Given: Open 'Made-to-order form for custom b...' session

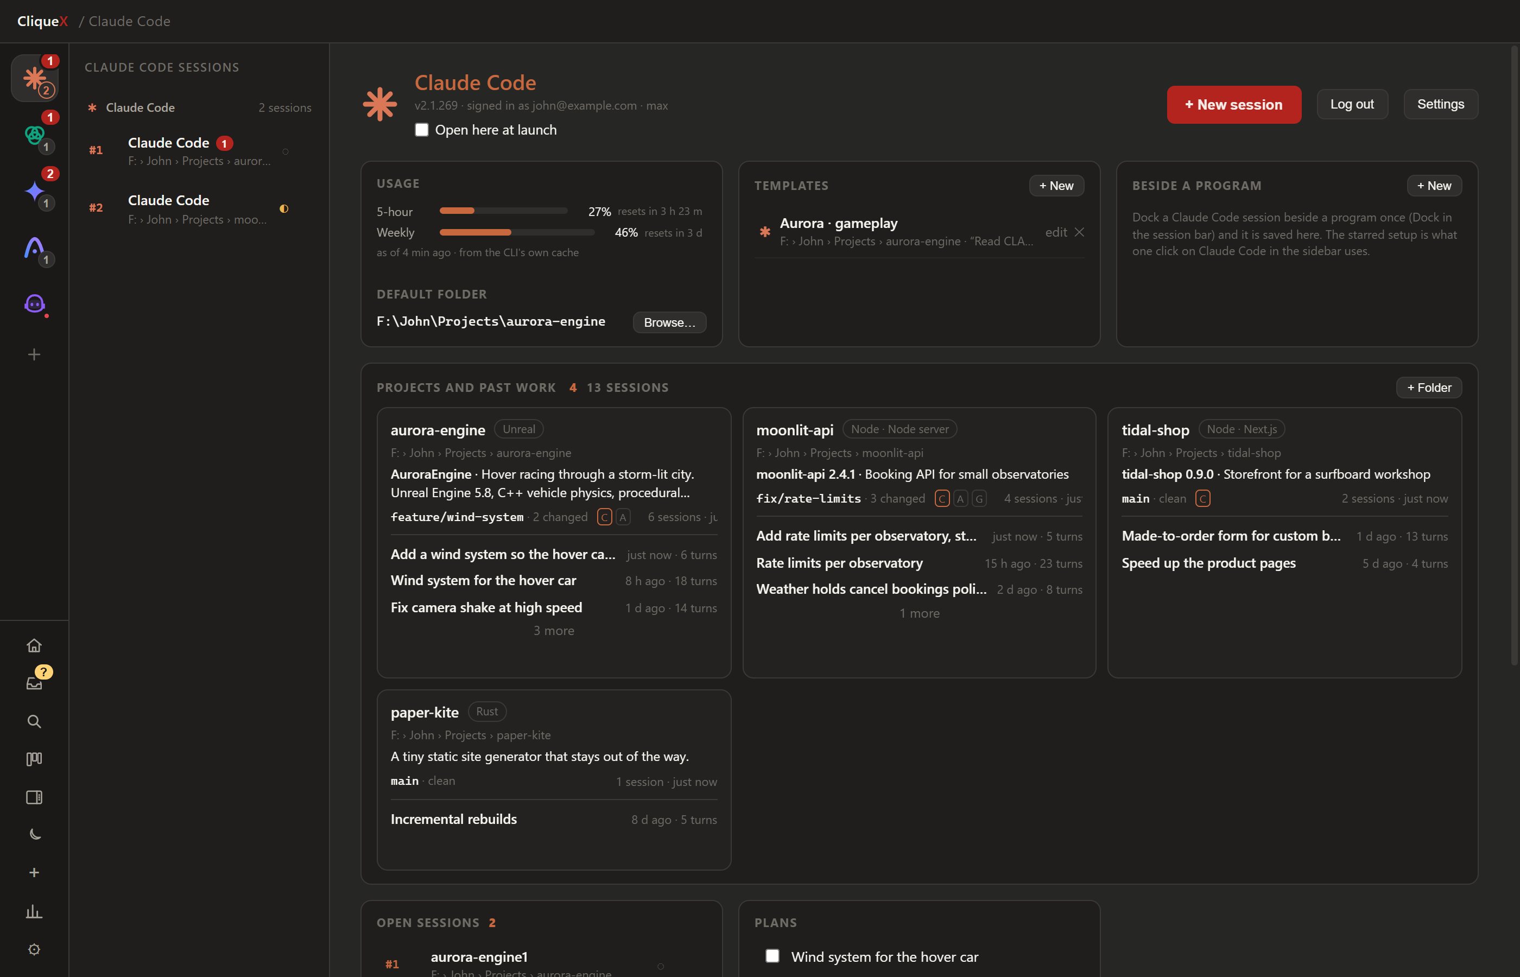Looking at the screenshot, I should [1284, 536].
